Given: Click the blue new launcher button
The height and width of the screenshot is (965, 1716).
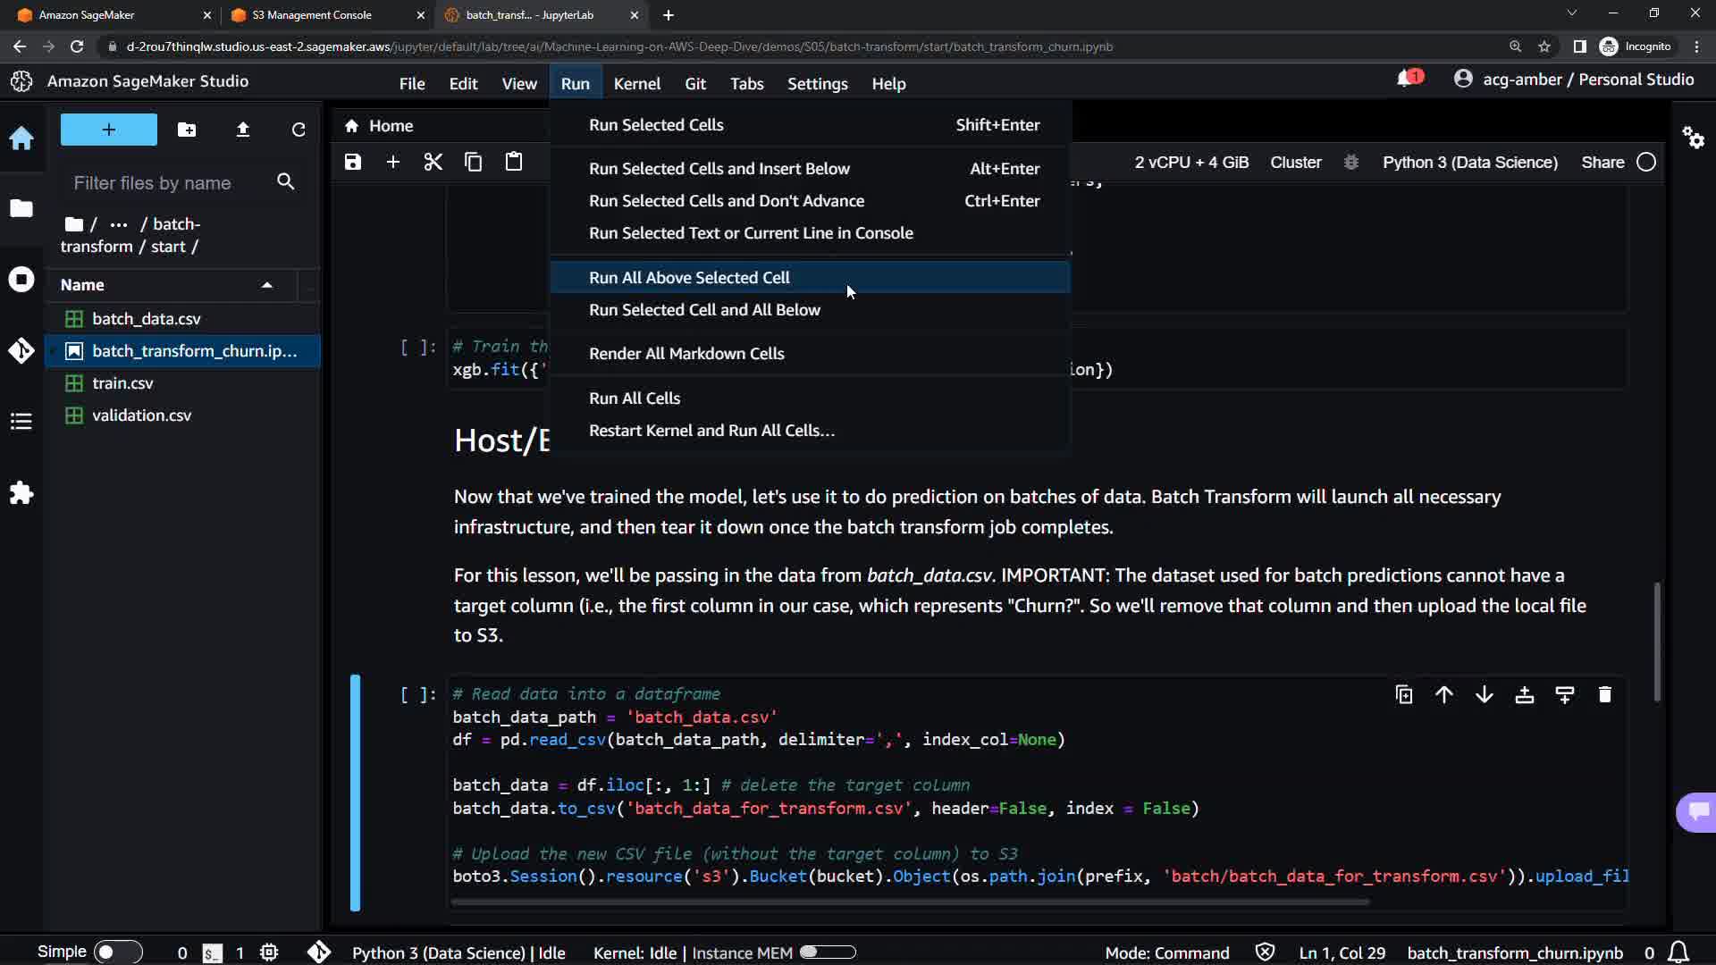Looking at the screenshot, I should click(108, 130).
